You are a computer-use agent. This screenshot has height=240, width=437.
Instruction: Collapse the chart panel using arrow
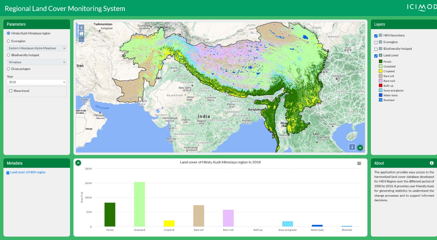click(78, 163)
